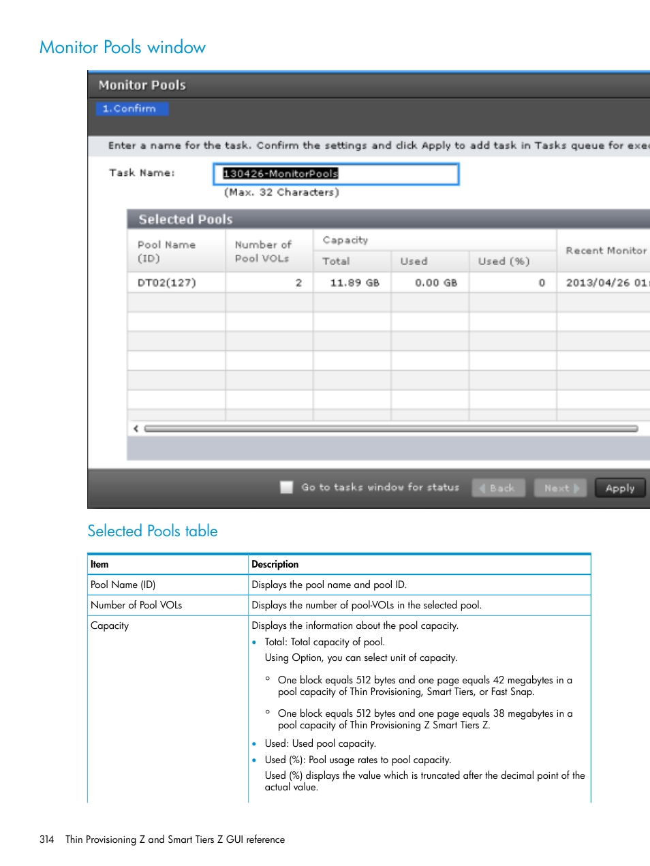Click the Pool Name (ID) column header
Image resolution: width=650 pixels, height=866 pixels.
click(x=176, y=251)
